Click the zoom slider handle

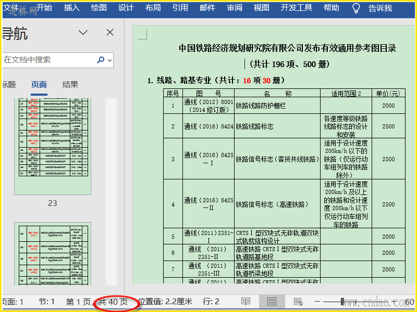342,302
